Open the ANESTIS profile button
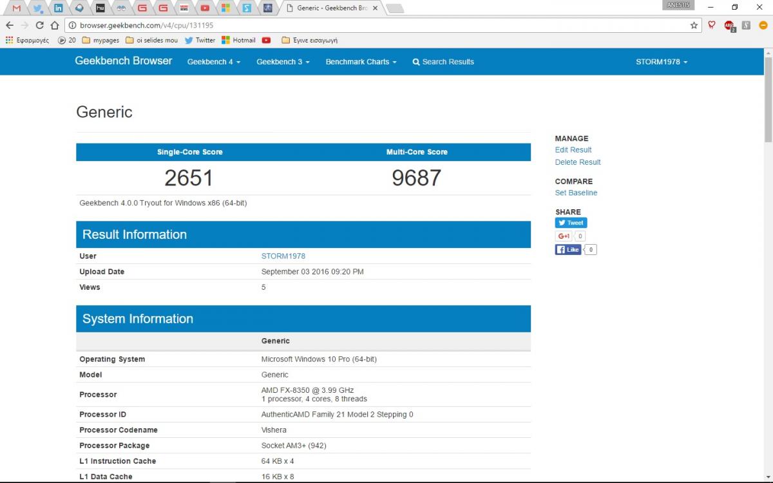This screenshot has height=483, width=773. tap(678, 5)
